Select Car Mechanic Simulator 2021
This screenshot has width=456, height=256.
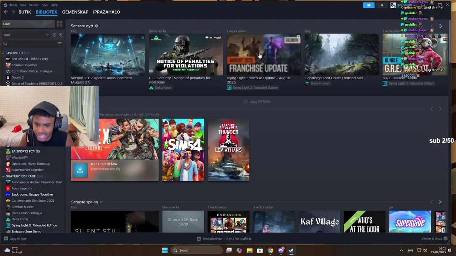[33, 201]
